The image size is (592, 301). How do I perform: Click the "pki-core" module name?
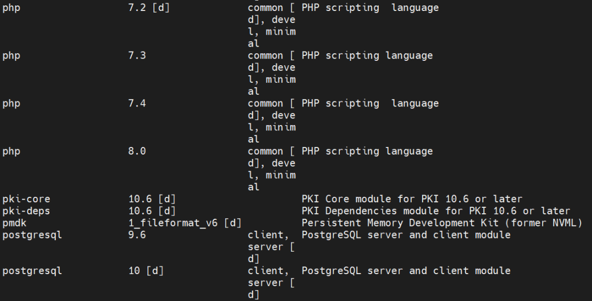[x=26, y=199]
